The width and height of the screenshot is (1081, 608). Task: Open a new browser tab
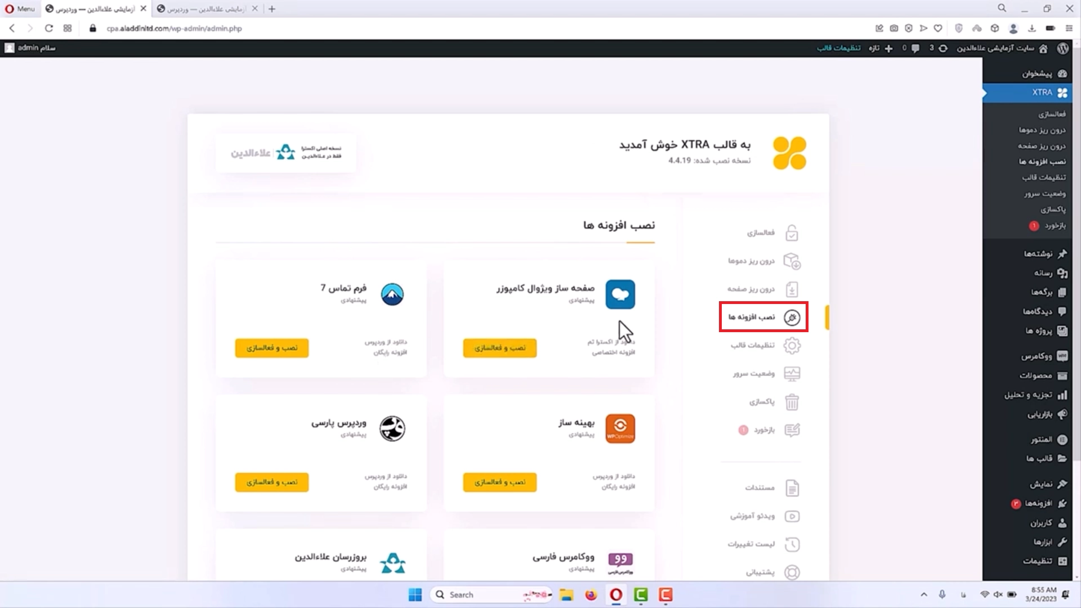[x=272, y=9]
